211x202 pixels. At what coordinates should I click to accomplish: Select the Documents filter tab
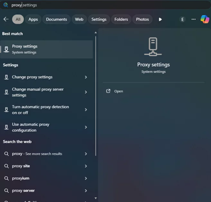(x=56, y=19)
